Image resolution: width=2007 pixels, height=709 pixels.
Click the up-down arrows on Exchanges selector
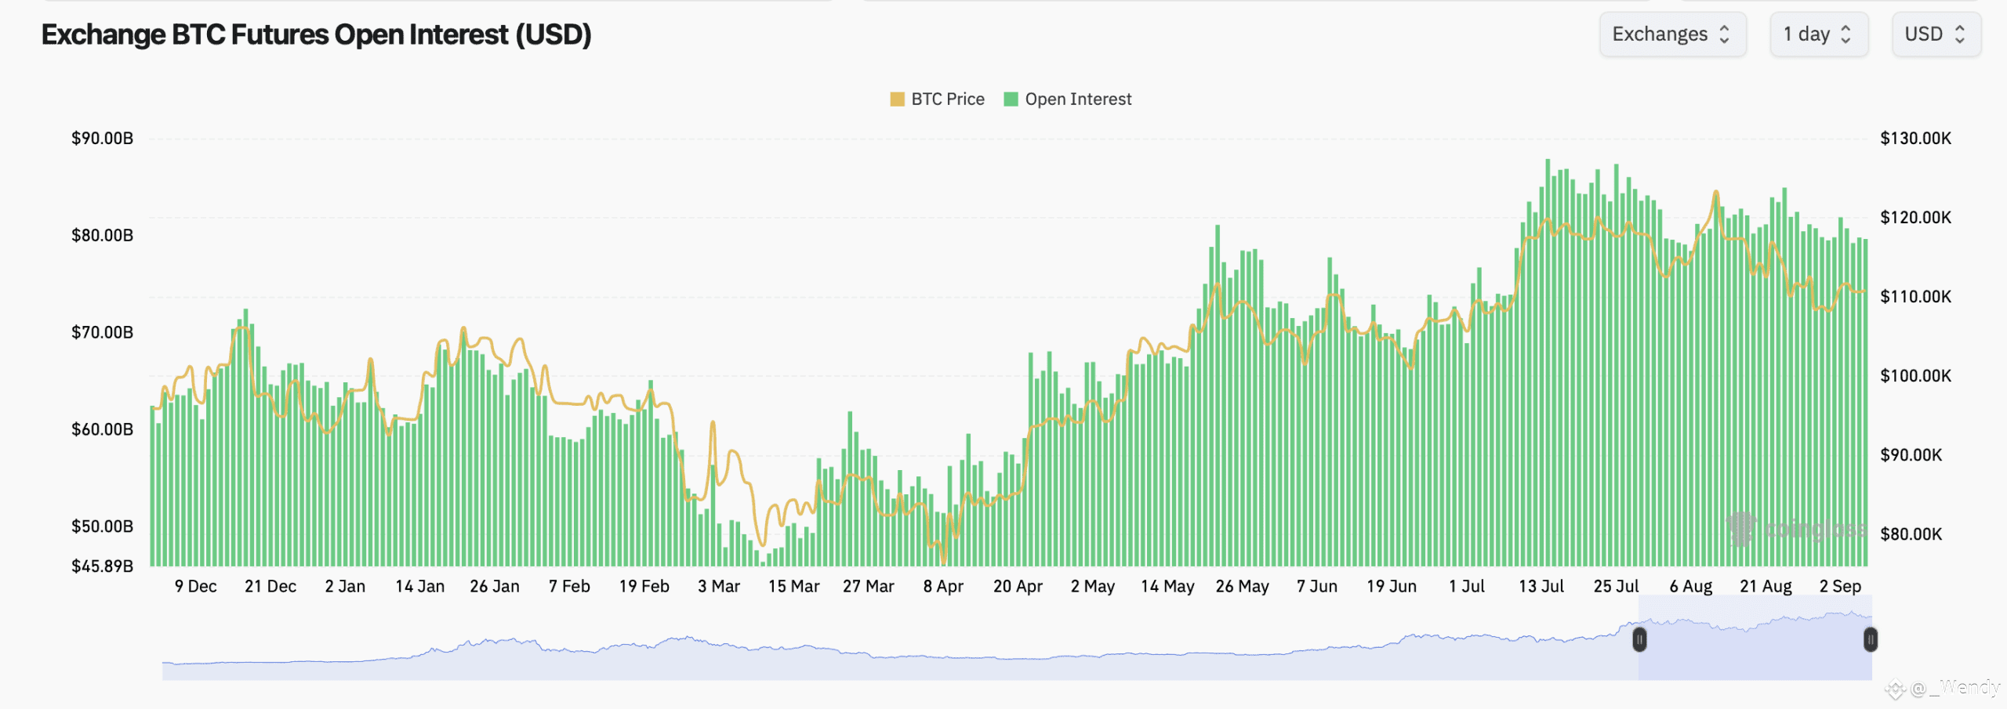click(x=1724, y=34)
